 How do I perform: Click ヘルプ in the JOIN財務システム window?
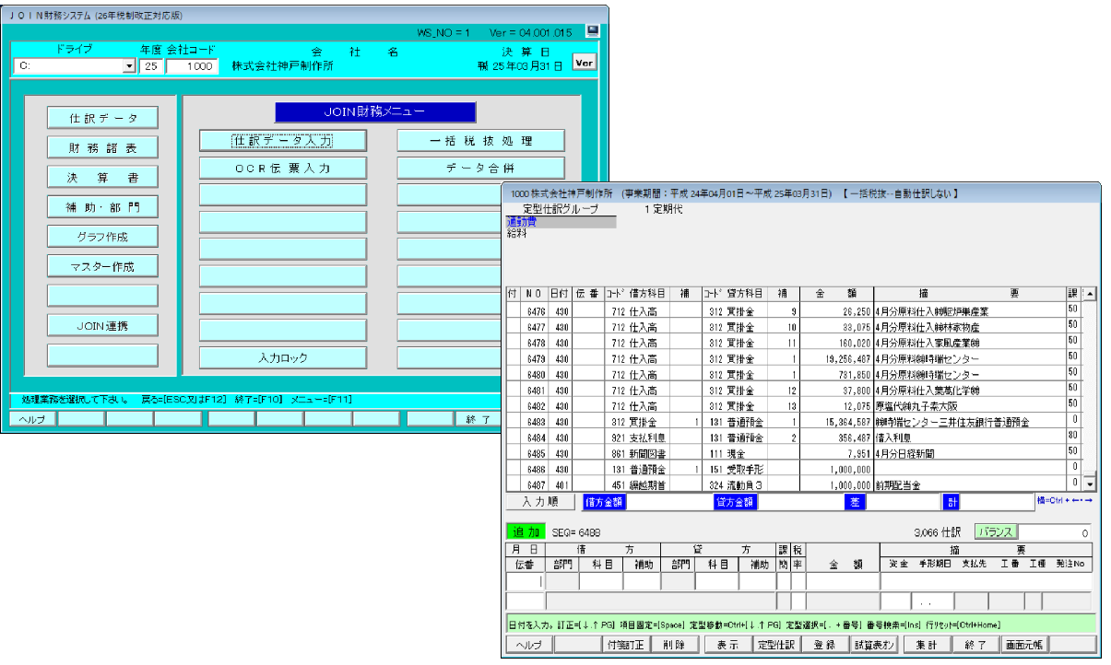[x=32, y=418]
